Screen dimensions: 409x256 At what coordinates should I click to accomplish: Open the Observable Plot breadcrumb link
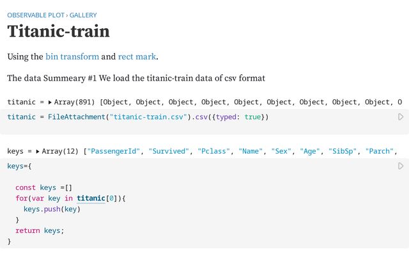coord(36,15)
